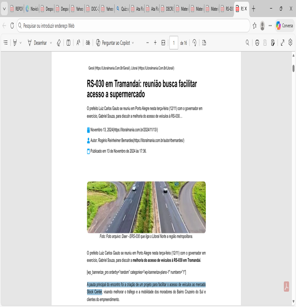Open Perguntar ao Copilot
Image resolution: width=296 pixels, height=307 pixels.
pyautogui.click(x=114, y=43)
